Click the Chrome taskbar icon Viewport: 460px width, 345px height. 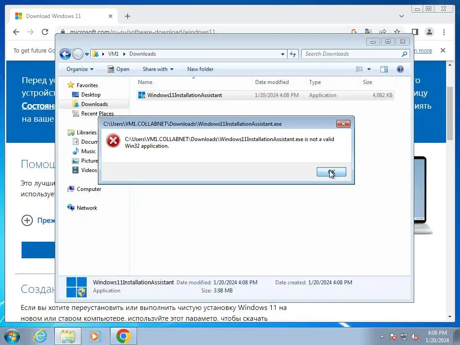[123, 336]
